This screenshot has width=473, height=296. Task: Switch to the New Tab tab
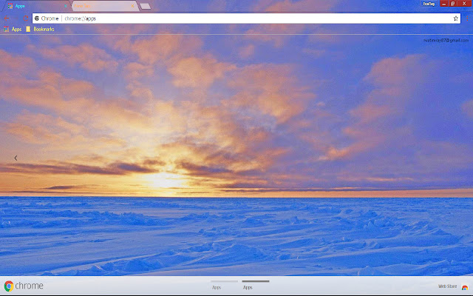coord(104,6)
